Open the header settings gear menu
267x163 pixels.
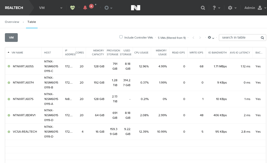(x=230, y=8)
